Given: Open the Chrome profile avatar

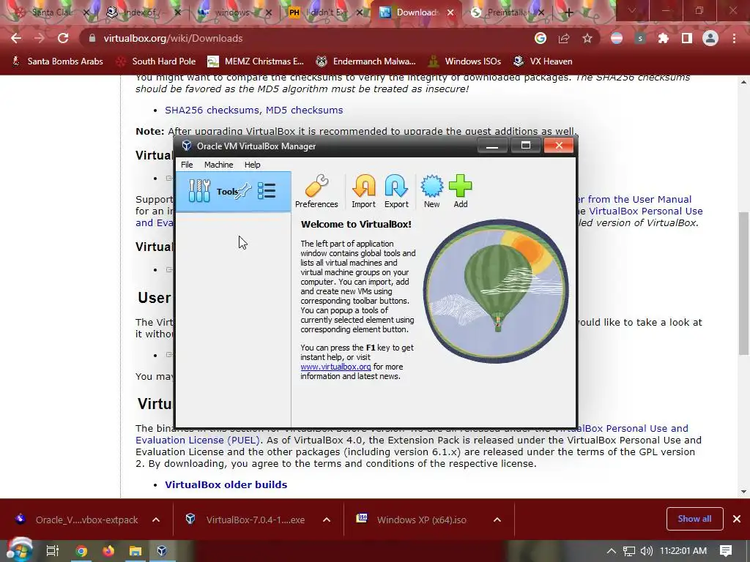Looking at the screenshot, I should tap(710, 38).
